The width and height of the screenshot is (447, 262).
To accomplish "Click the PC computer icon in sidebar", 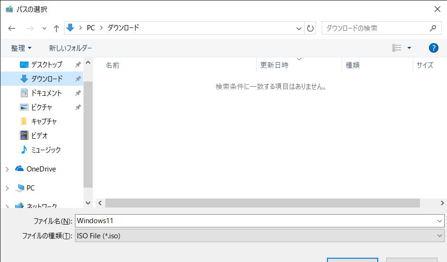I will [19, 188].
